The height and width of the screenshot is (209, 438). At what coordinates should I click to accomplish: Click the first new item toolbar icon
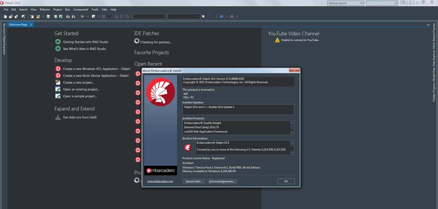click(5, 16)
